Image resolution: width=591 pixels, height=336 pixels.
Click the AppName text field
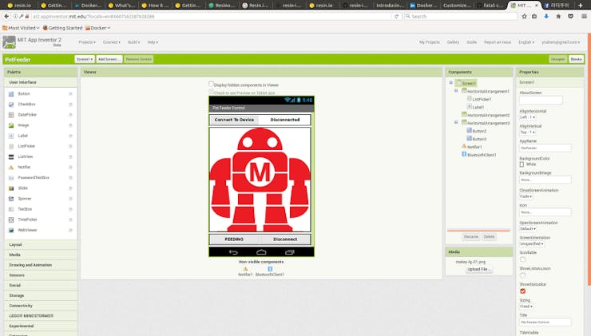click(x=545, y=148)
